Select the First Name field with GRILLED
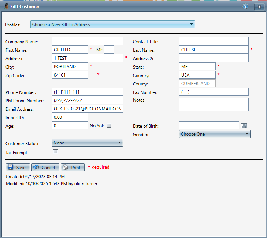The width and height of the screenshot is (267, 238). point(70,50)
